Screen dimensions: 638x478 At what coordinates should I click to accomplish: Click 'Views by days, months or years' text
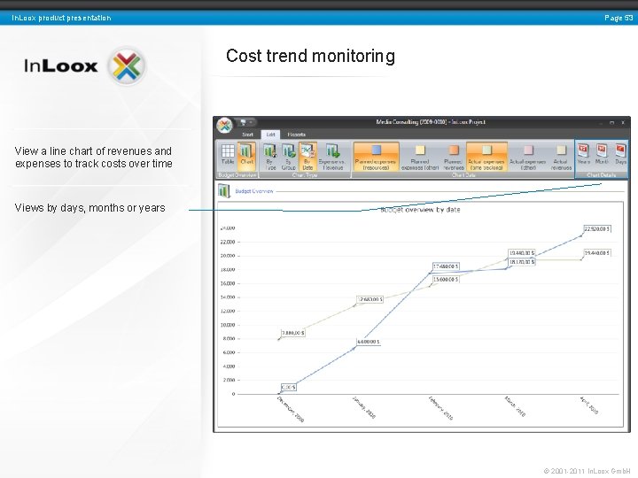(89, 208)
